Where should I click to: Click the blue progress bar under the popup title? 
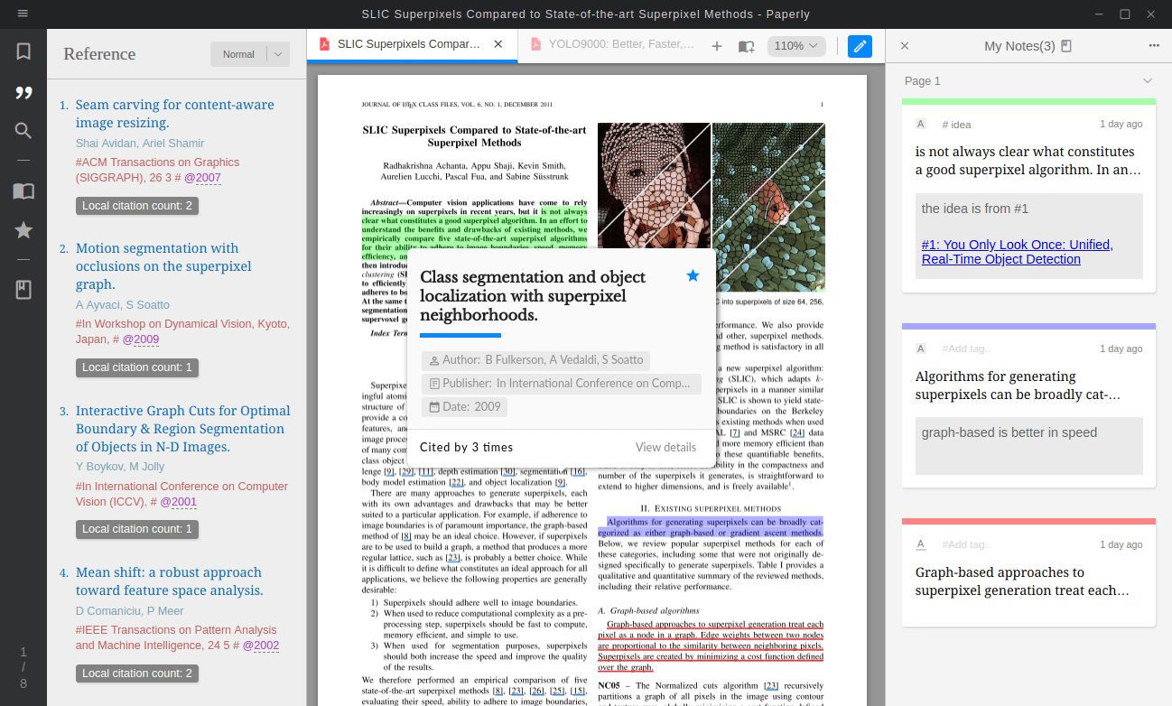460,333
